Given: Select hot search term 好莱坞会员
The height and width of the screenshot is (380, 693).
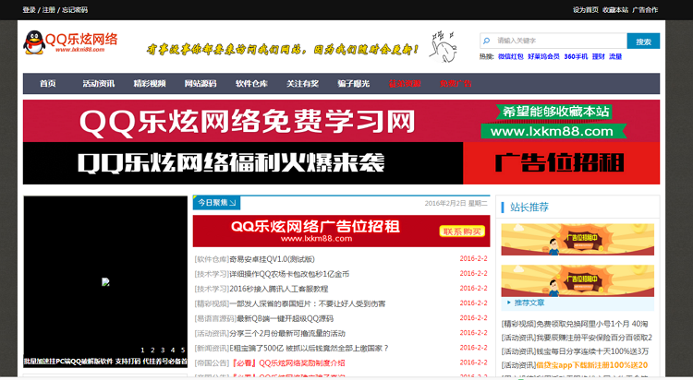Looking at the screenshot, I should click(x=543, y=56).
